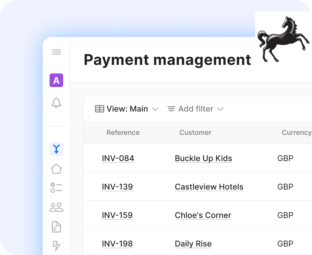
Task: Open the Add filter dropdown
Action: pyautogui.click(x=195, y=109)
